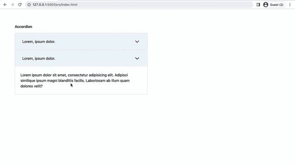This screenshot has height=166, width=295.
Task: Open the browser side panel icon
Action: [x=258, y=5]
